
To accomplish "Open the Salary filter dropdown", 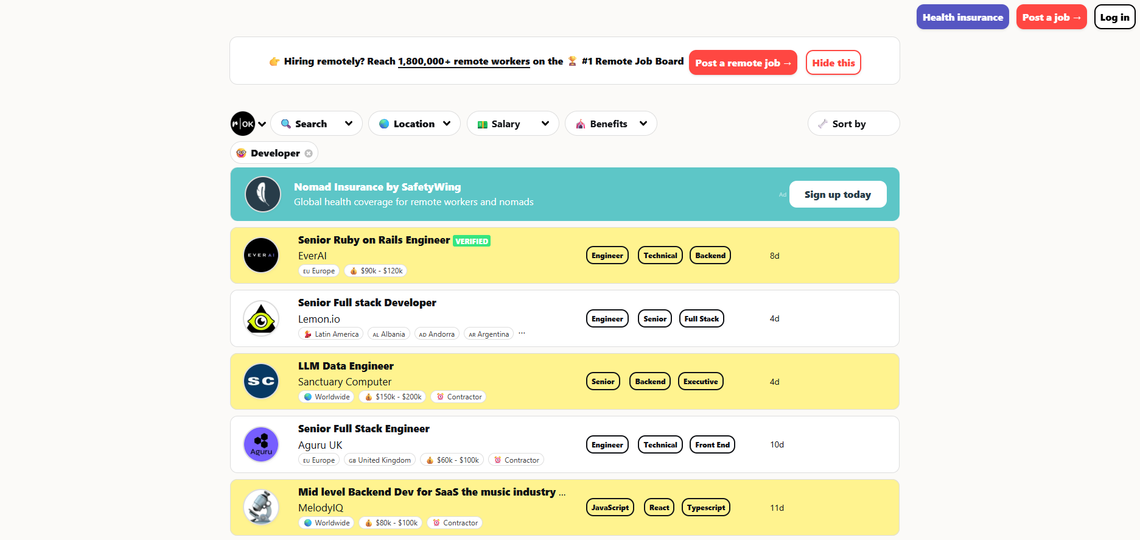I will pyautogui.click(x=513, y=124).
